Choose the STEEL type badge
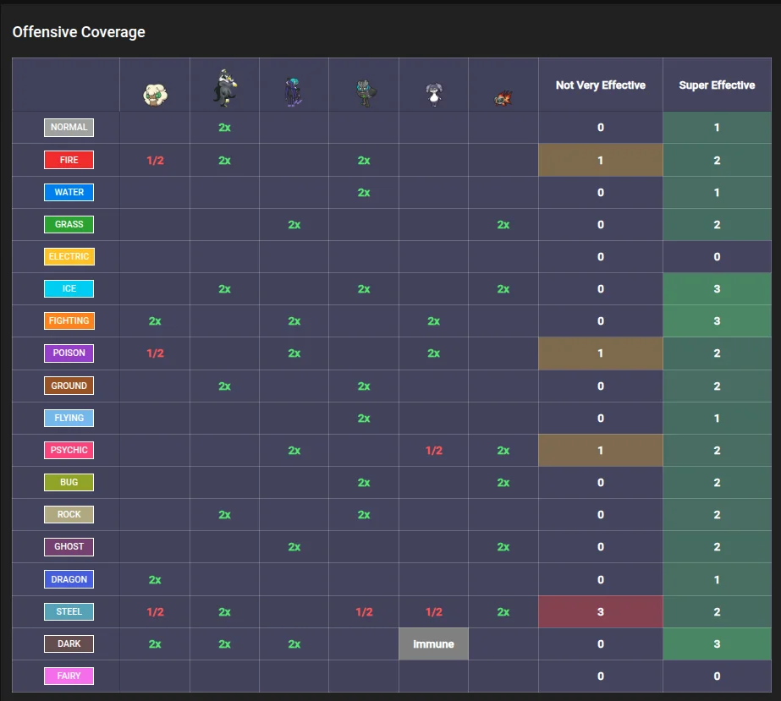This screenshot has height=701, width=781. point(69,611)
